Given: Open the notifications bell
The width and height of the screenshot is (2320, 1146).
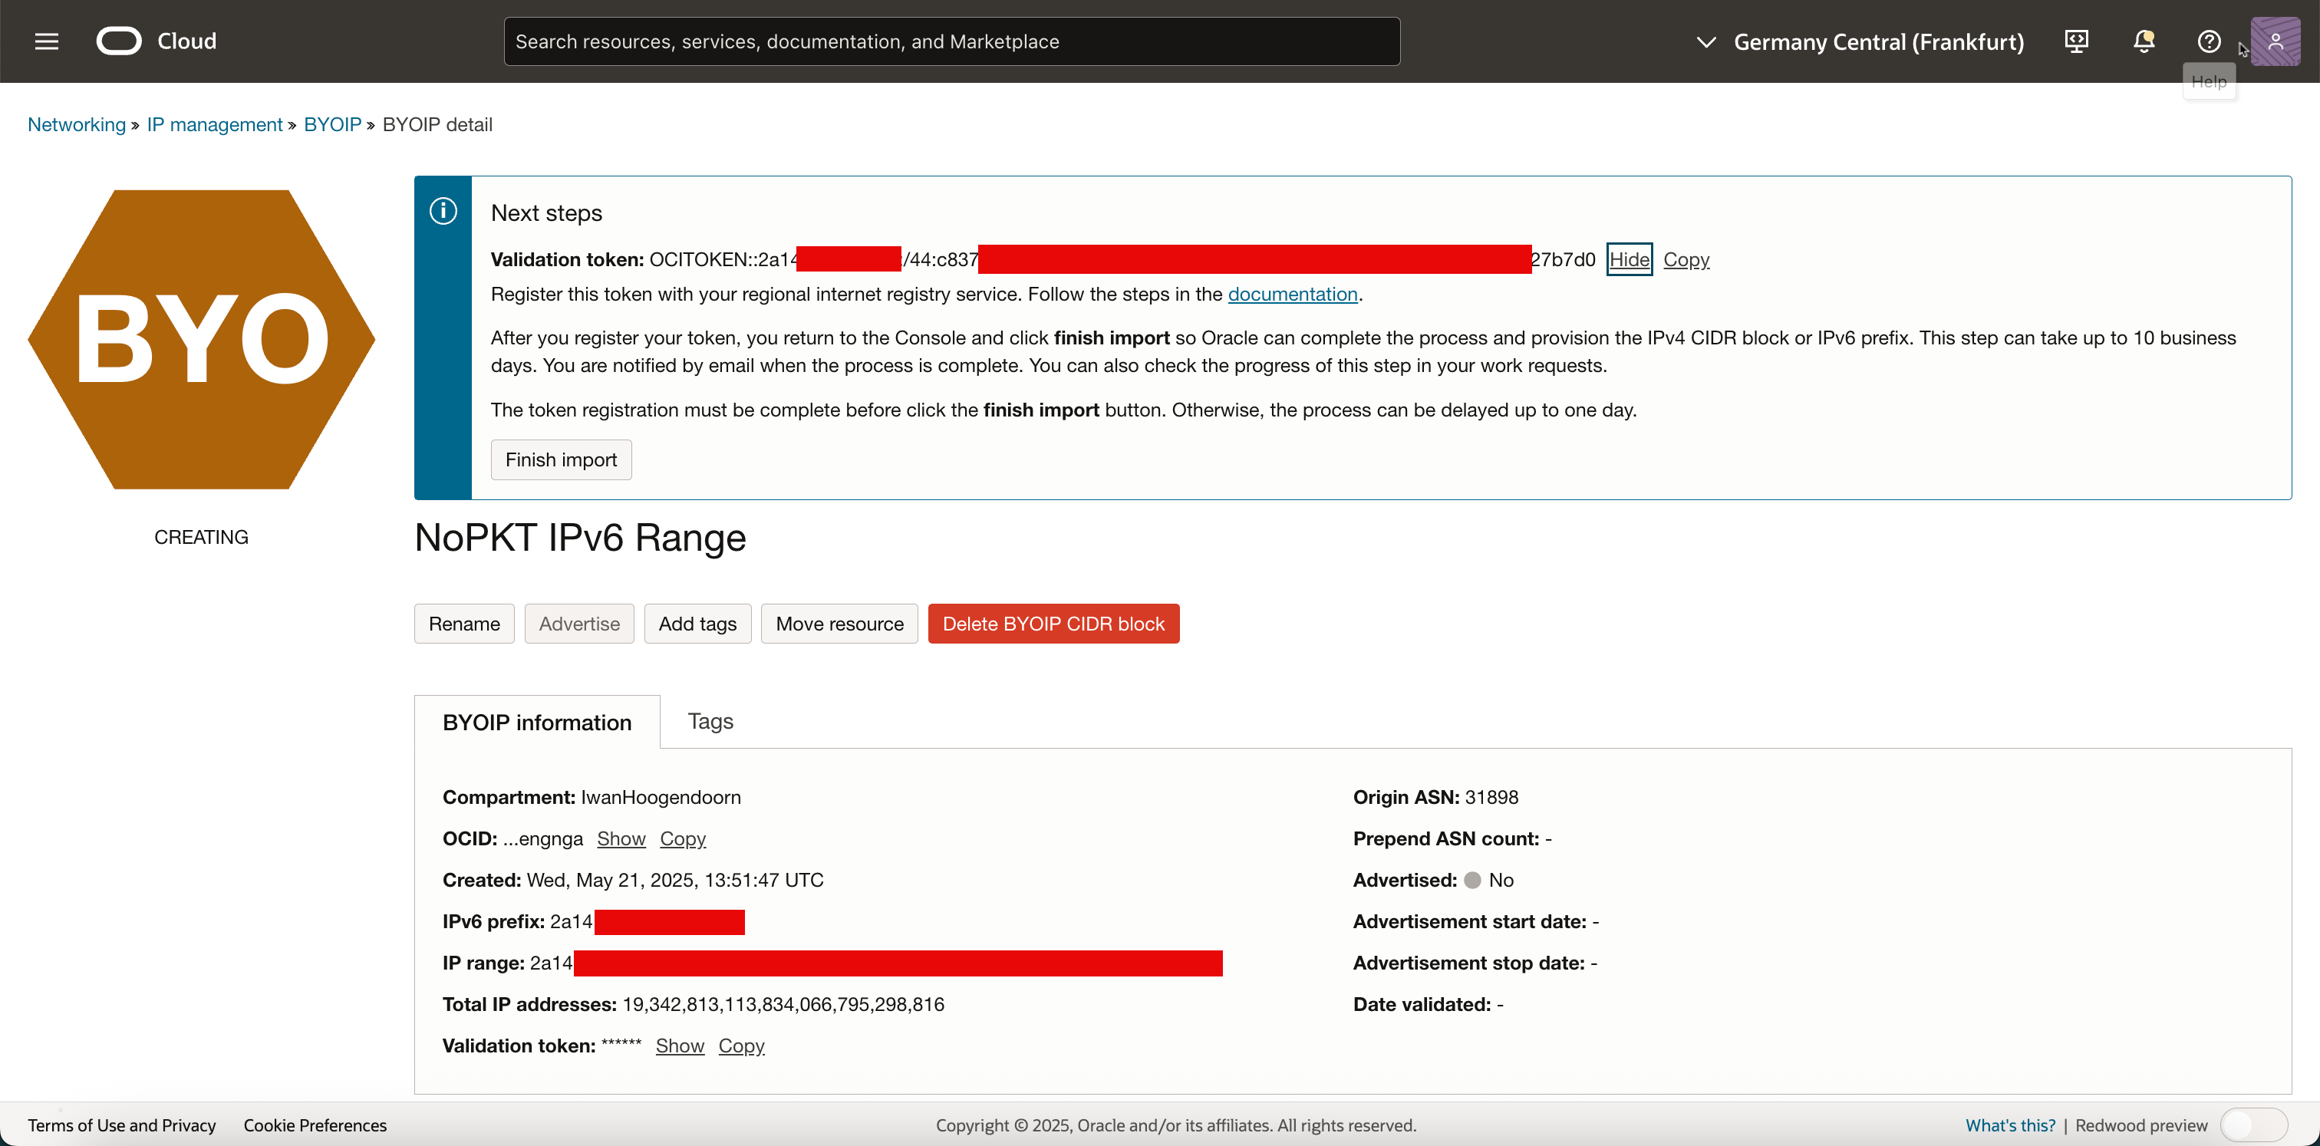Looking at the screenshot, I should 2144,41.
